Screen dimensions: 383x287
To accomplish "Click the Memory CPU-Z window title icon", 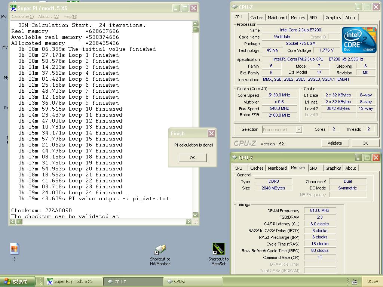I will (235, 157).
